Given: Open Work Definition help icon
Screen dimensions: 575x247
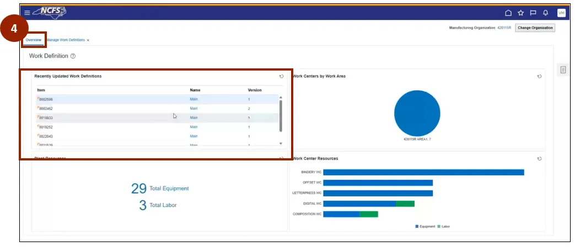Looking at the screenshot, I should click(73, 56).
